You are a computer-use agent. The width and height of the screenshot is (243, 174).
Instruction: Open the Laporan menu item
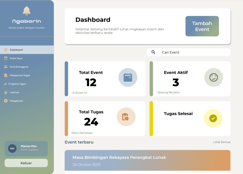(27, 92)
